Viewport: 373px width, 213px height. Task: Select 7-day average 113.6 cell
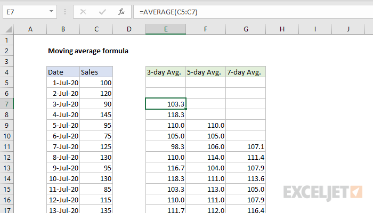coord(246,178)
